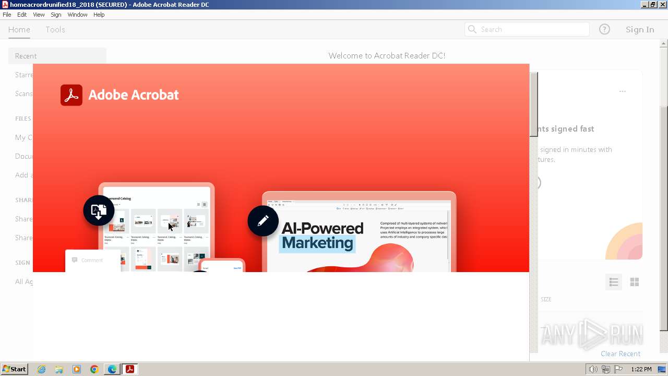This screenshot has height=376, width=668.
Task: Click the export PDF circle icon
Action: (x=99, y=210)
